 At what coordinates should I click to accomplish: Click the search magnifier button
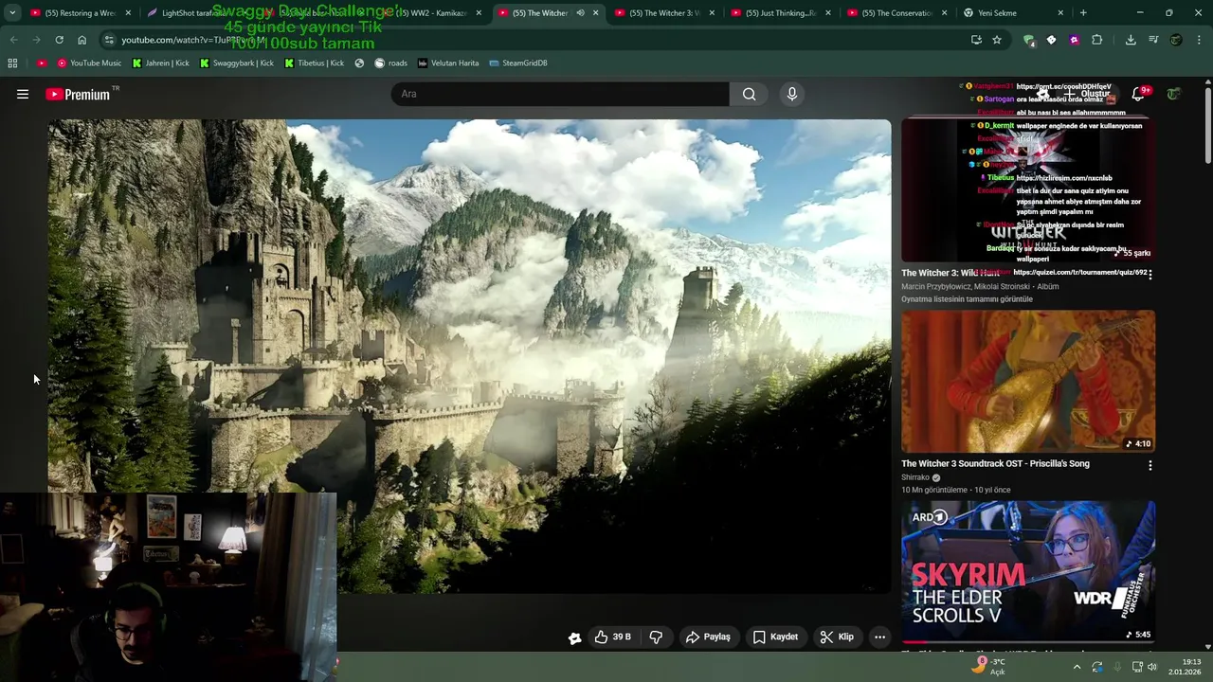coord(749,94)
